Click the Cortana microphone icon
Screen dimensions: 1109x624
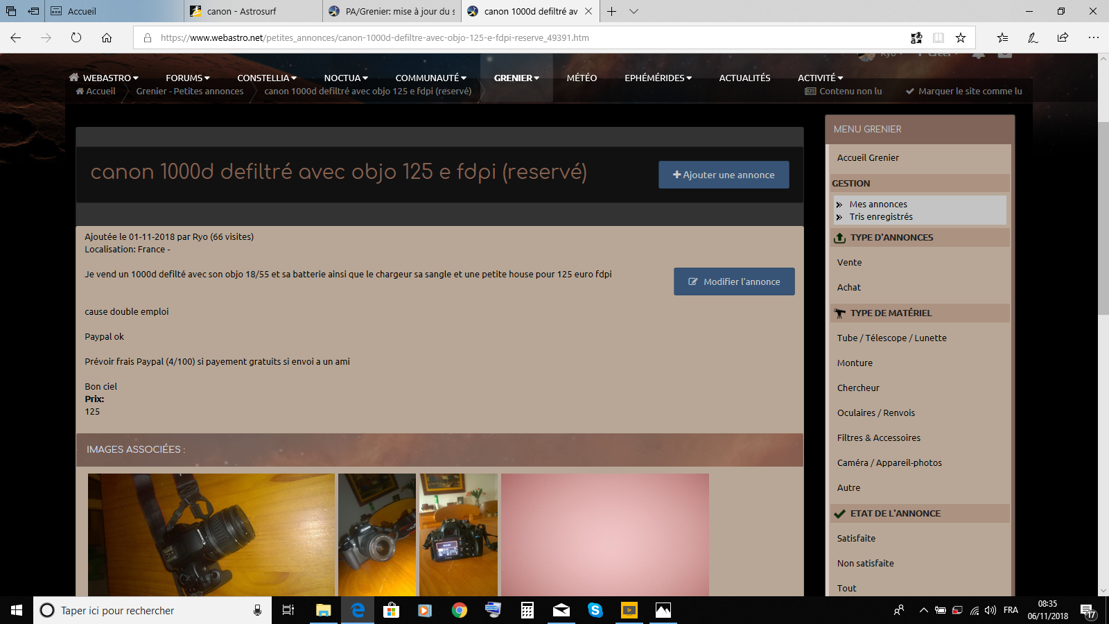click(x=257, y=610)
